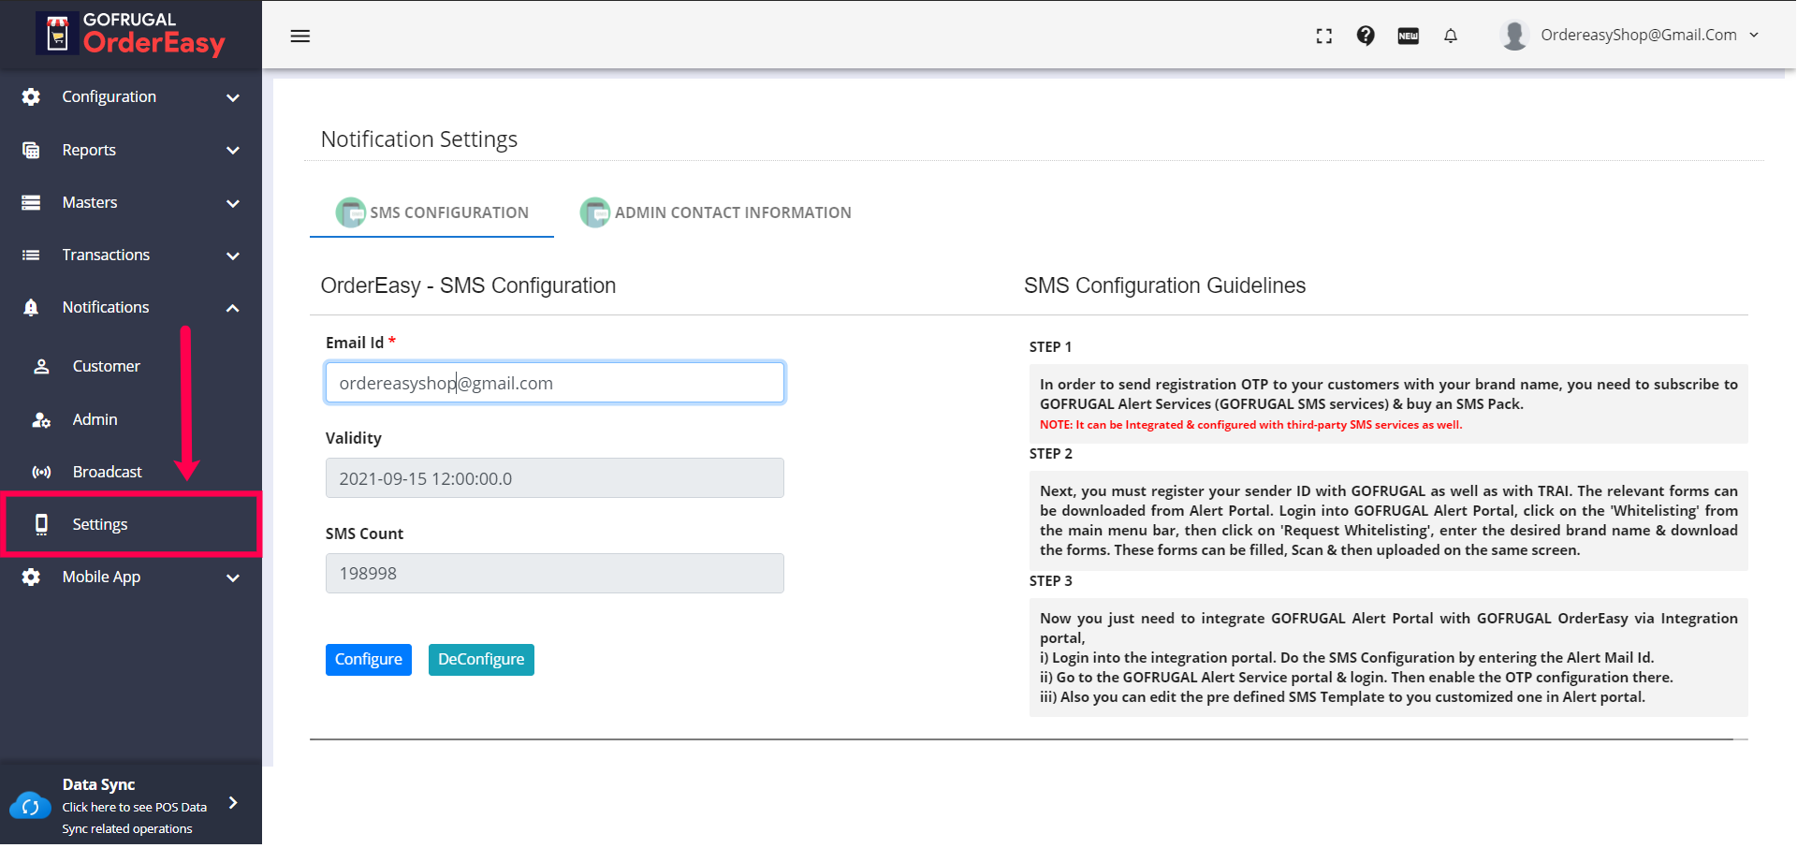
Task: Open the NEW updates icon
Action: 1408,36
